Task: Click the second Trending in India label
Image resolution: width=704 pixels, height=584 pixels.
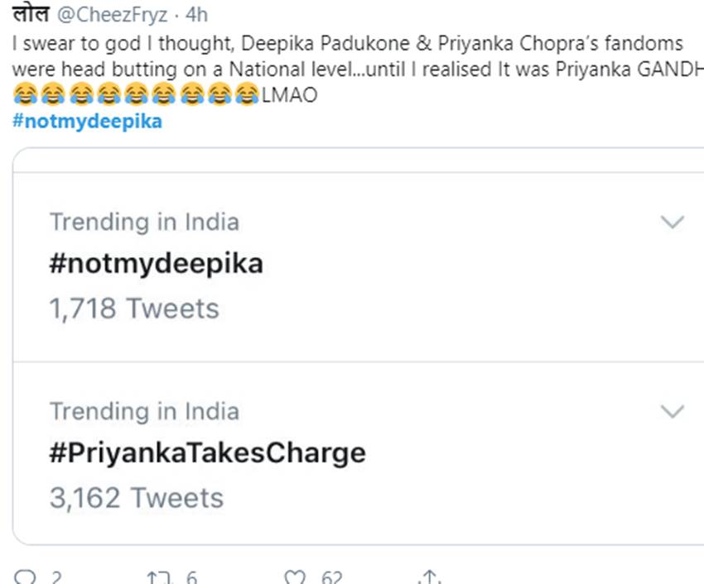Action: [x=144, y=411]
